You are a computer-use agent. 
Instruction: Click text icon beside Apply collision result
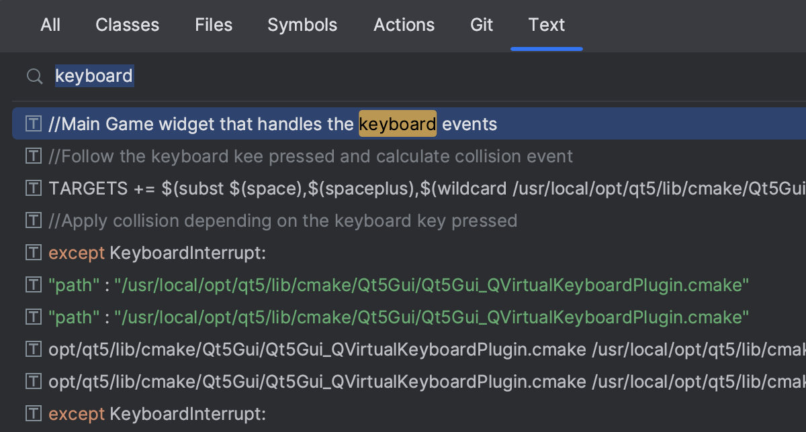[x=33, y=220]
